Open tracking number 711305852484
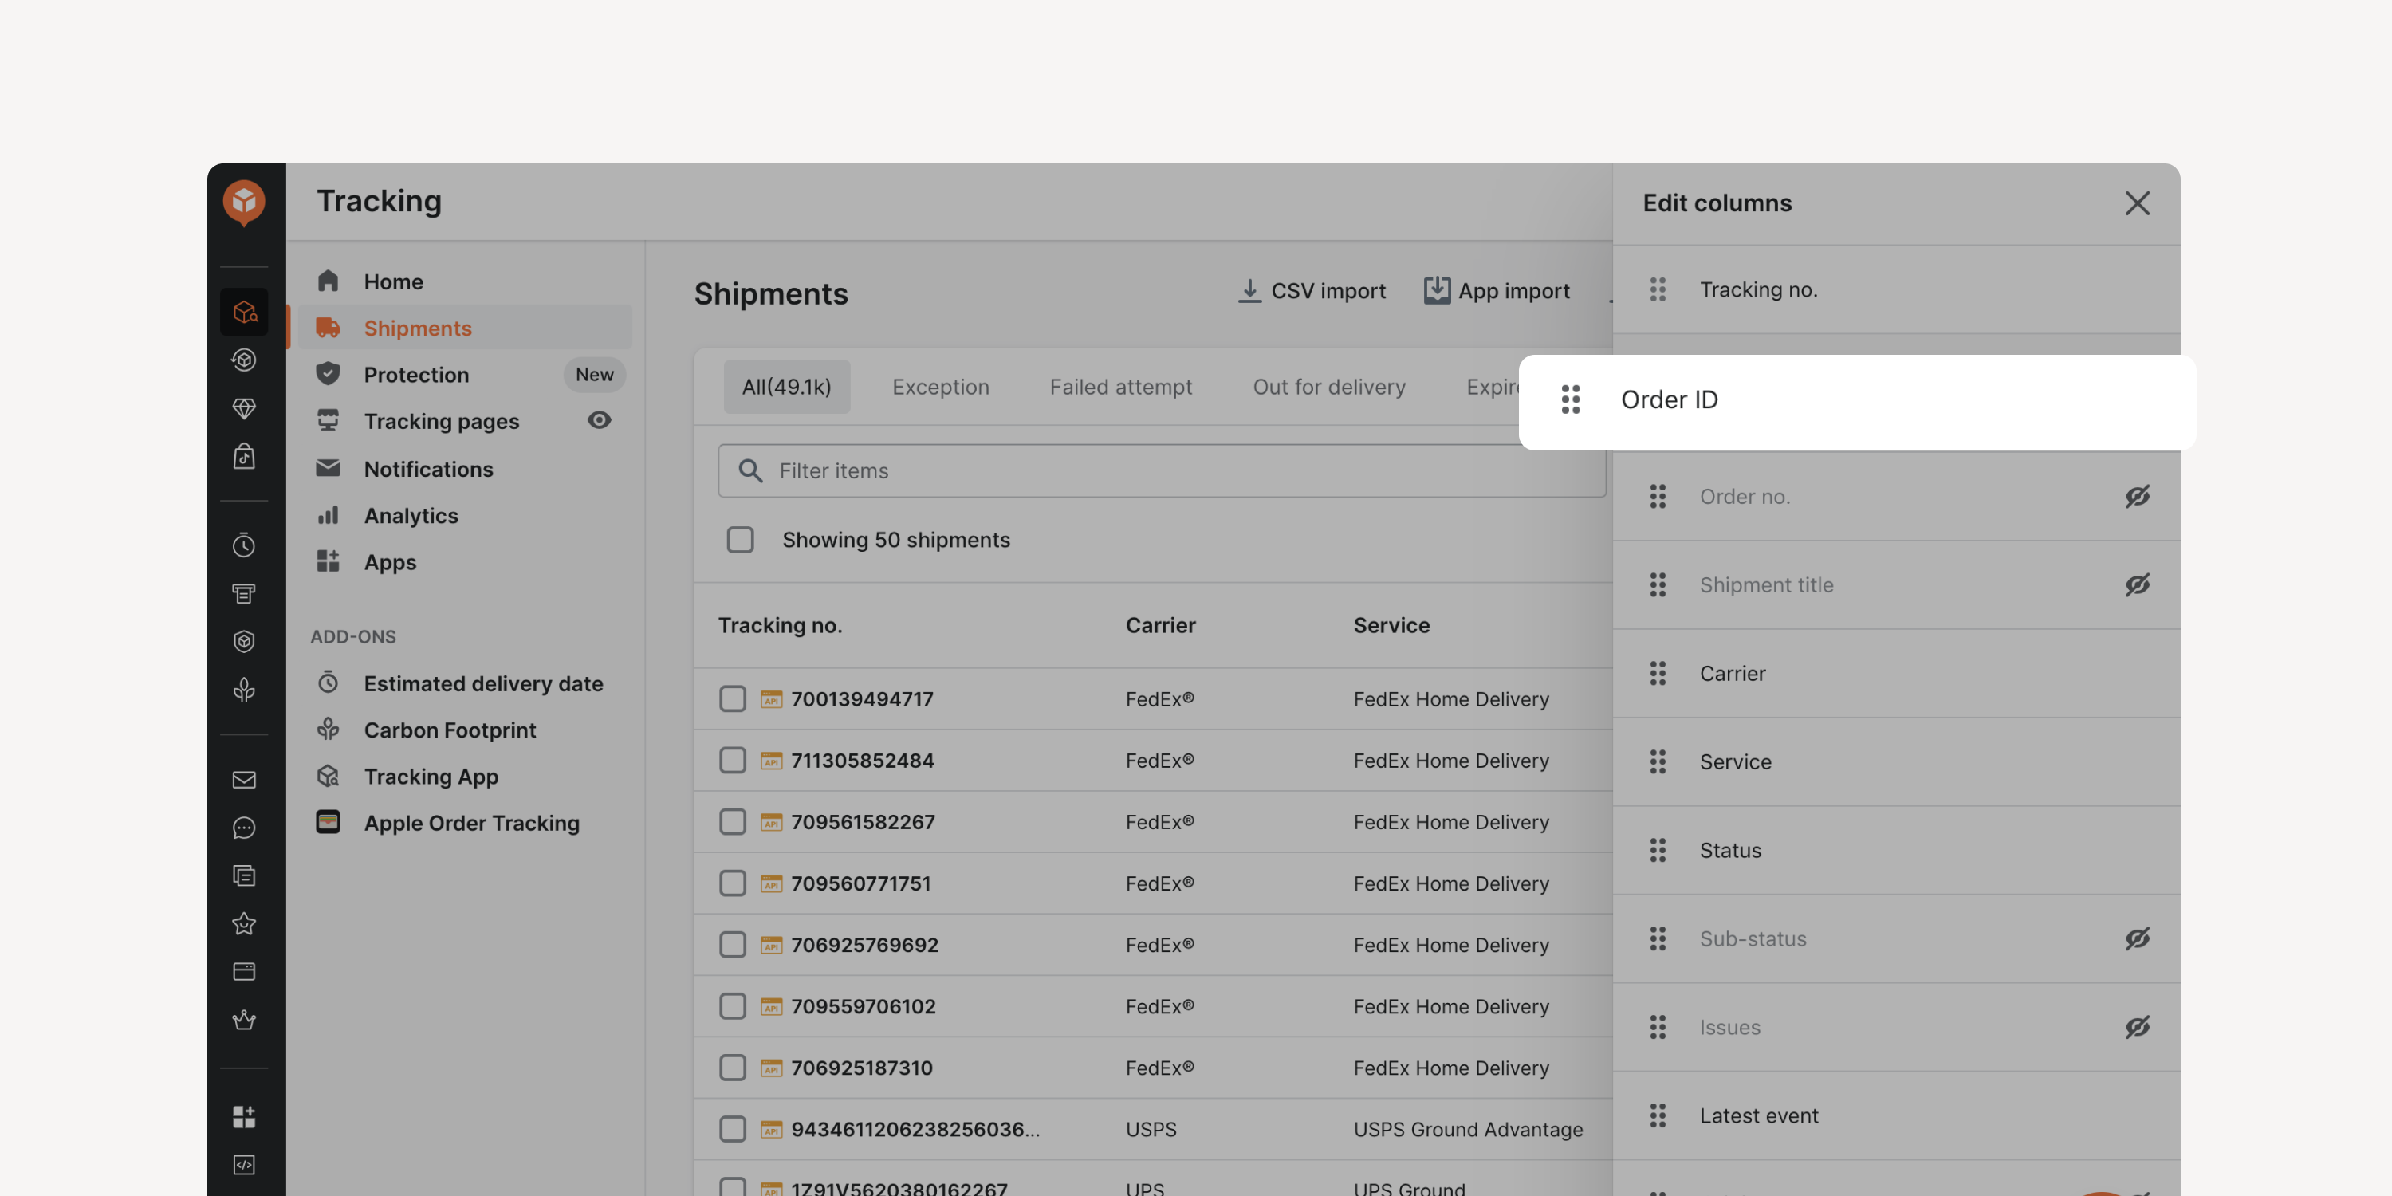This screenshot has height=1196, width=2392. 862,761
